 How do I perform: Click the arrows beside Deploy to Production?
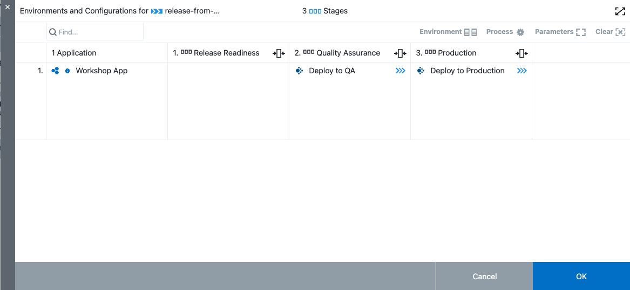coord(522,71)
